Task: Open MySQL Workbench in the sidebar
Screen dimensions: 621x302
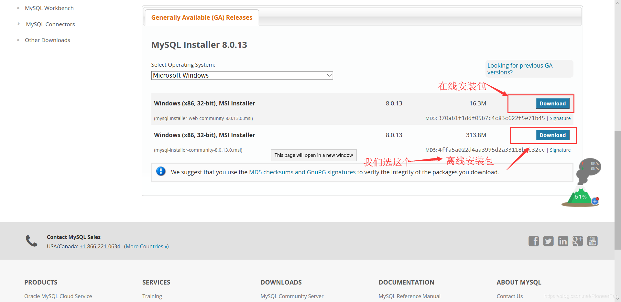Action: (49, 8)
